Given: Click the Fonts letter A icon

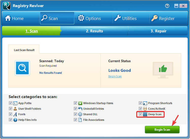Looking at the screenshot, I should (x=15, y=114).
